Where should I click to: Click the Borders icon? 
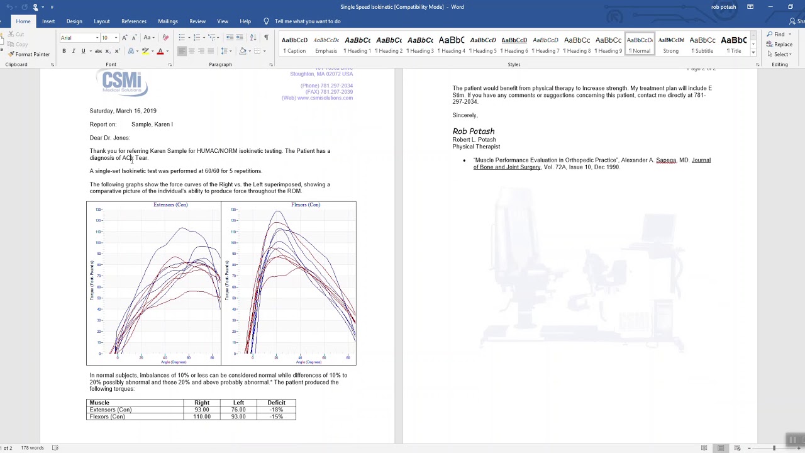[257, 51]
